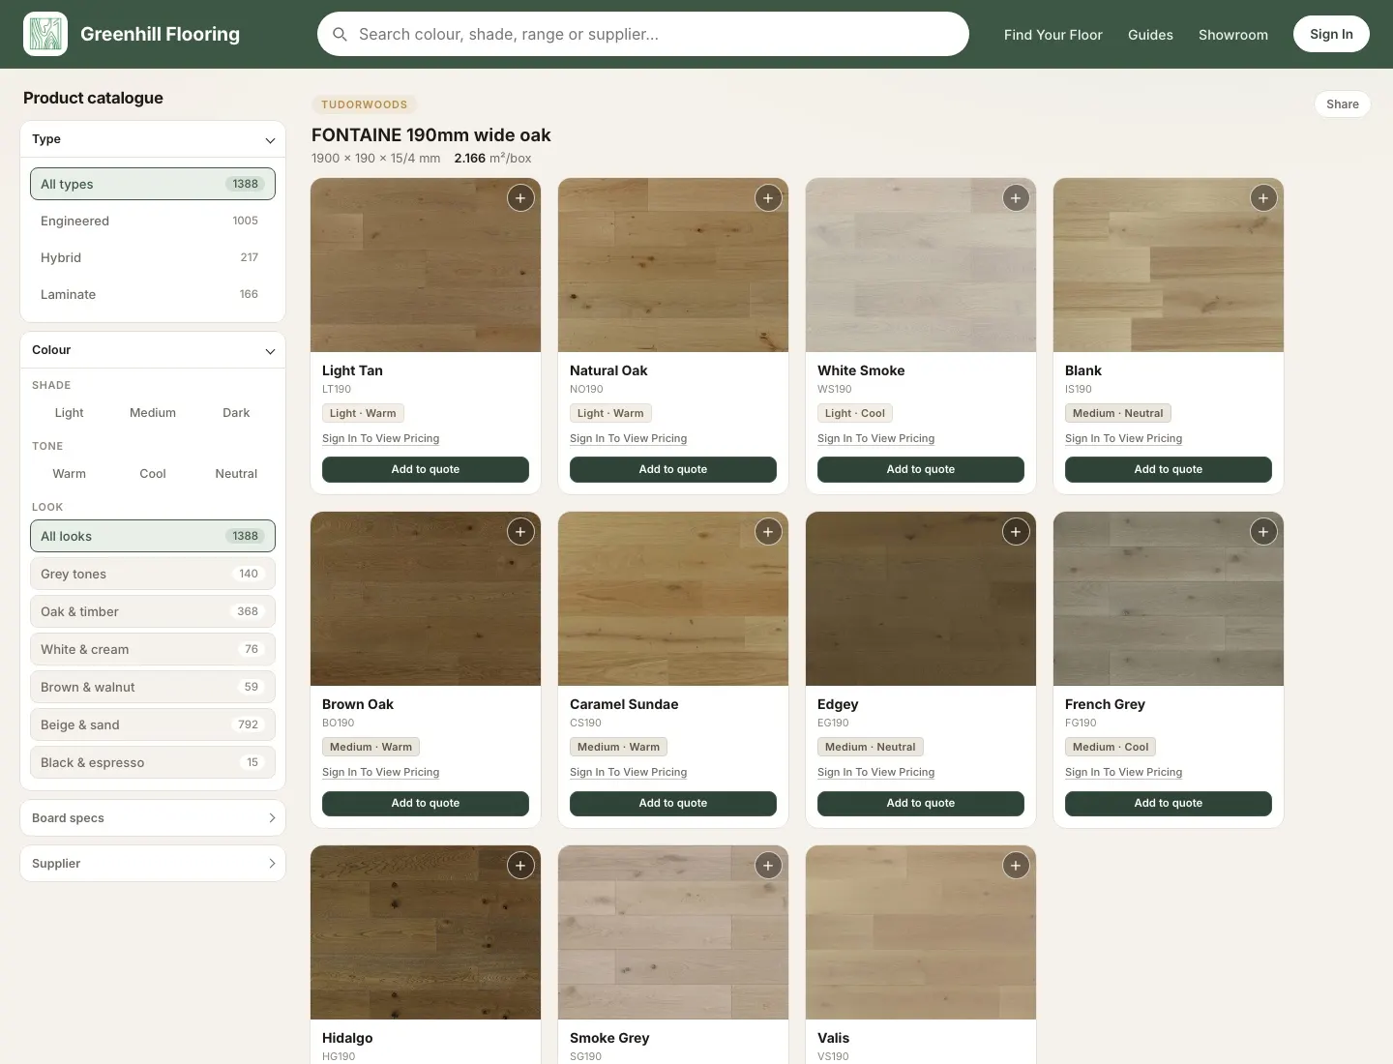Screen dimensions: 1393x1064
Task: Expand the Supplier filter section
Action: 153,864
